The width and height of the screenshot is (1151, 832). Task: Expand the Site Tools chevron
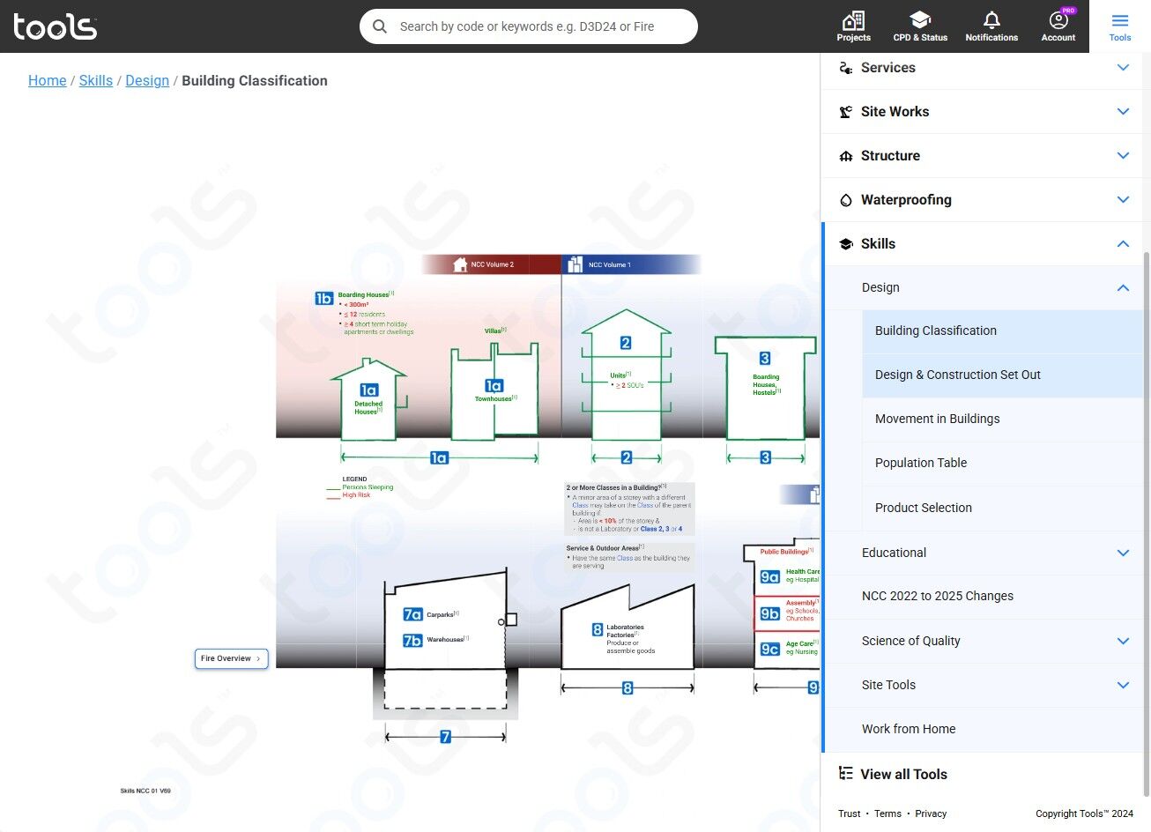(x=1123, y=685)
